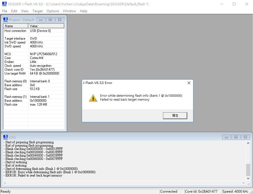Image resolution: width=253 pixels, height=194 pixels.
Task: Click the LOG horizontal scroll left arrow
Action: click(x=5, y=183)
